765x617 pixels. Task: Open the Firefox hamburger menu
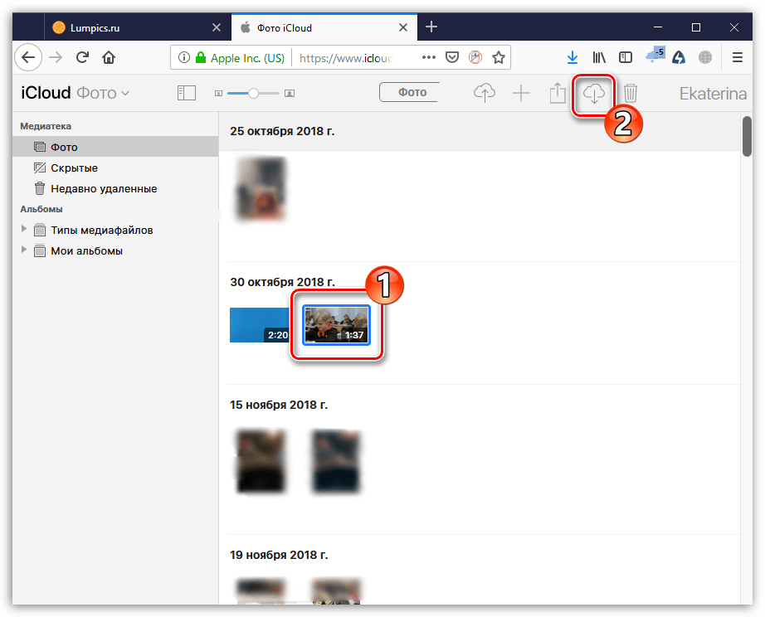pyautogui.click(x=737, y=57)
